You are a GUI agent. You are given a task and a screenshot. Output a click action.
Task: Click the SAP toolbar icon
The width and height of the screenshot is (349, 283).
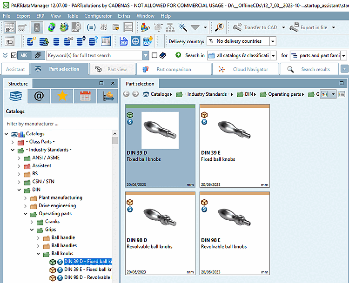[x=148, y=41]
